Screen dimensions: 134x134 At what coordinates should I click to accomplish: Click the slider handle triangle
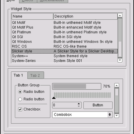click(54, 98)
